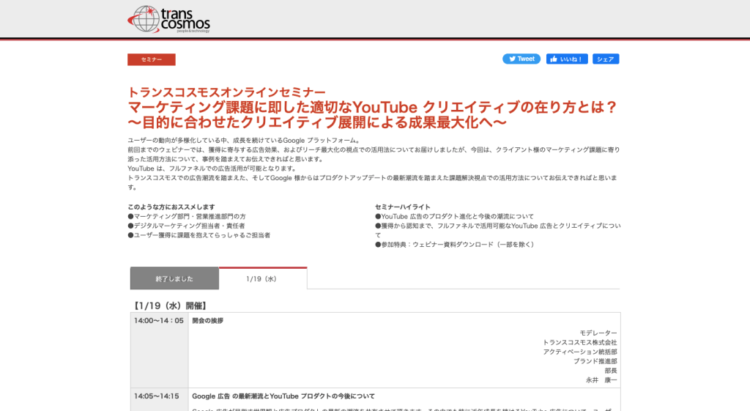Image resolution: width=750 pixels, height=411 pixels.
Task: Click the シェア share button
Action: click(606, 59)
